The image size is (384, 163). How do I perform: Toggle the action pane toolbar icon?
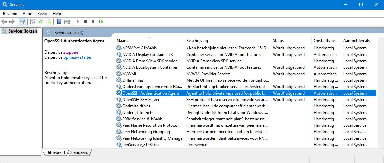coord(67,22)
